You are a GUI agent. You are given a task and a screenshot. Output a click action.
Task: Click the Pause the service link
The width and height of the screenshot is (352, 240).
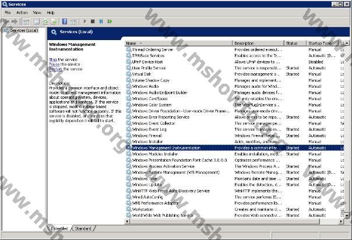tap(54, 65)
